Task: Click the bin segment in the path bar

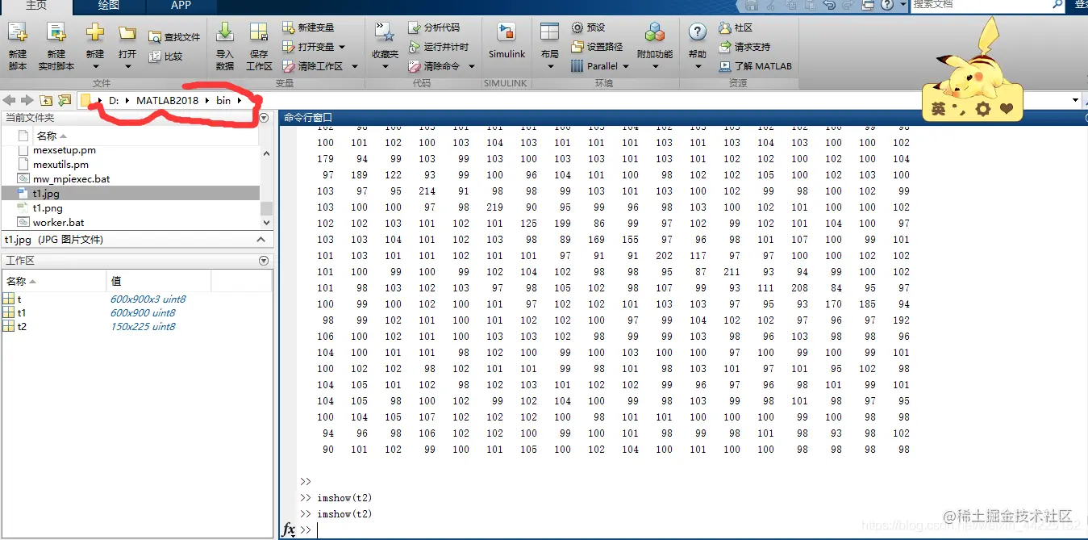Action: [x=223, y=100]
